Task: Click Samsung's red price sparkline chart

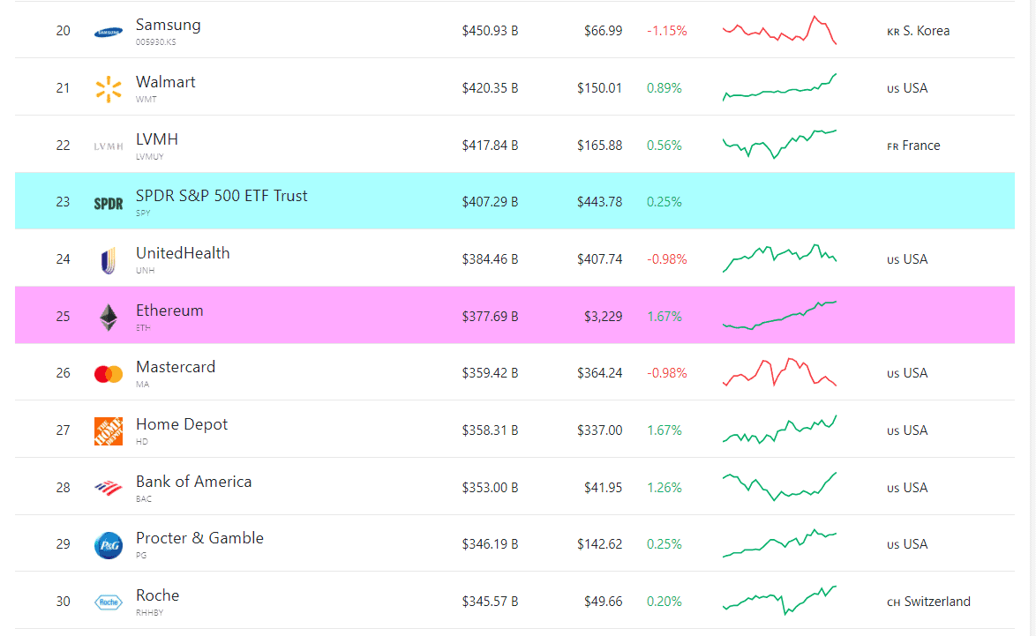Action: click(779, 30)
